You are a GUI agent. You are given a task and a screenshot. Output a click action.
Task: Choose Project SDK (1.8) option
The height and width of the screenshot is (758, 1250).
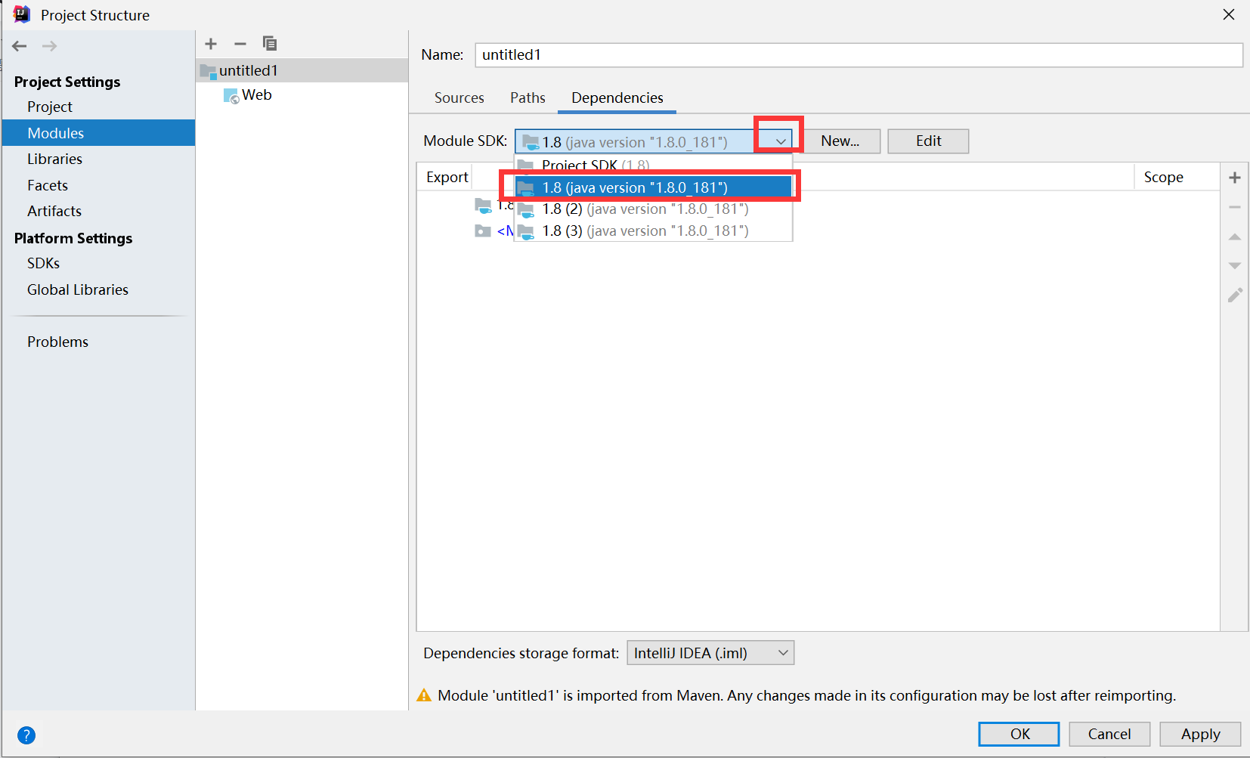tap(653, 165)
